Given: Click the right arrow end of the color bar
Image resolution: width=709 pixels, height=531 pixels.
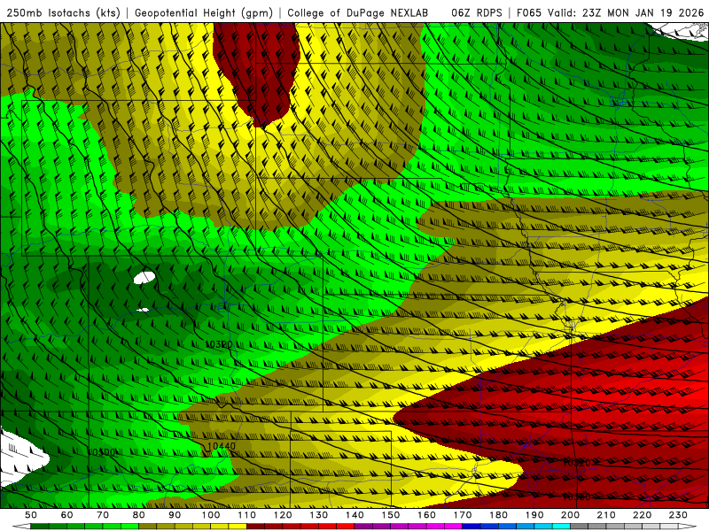Looking at the screenshot, I should pos(688,526).
